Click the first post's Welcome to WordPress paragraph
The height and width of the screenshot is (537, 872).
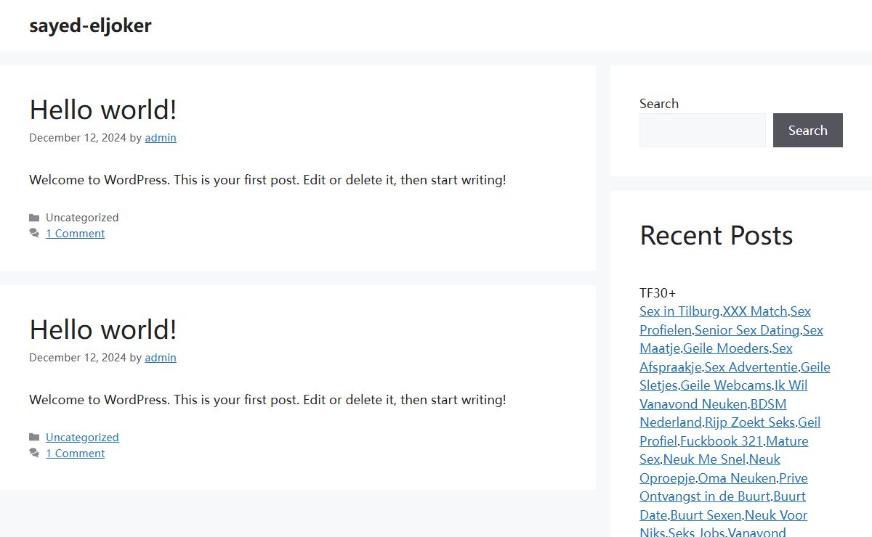(x=267, y=180)
